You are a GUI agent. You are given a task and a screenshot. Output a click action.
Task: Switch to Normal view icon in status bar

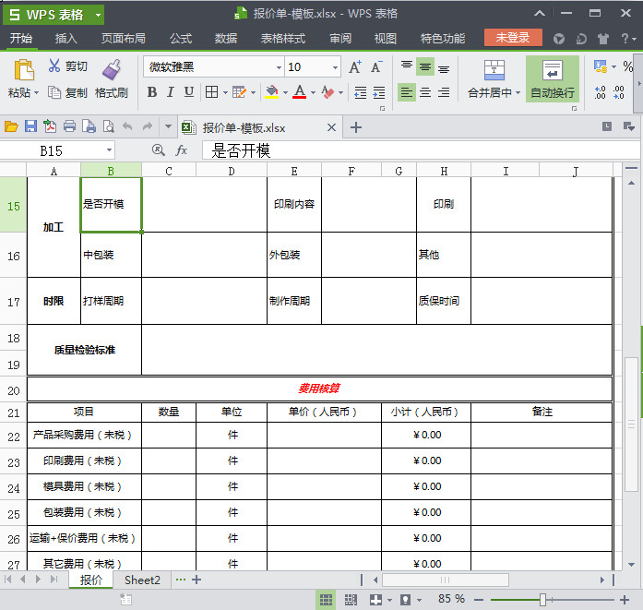click(326, 600)
